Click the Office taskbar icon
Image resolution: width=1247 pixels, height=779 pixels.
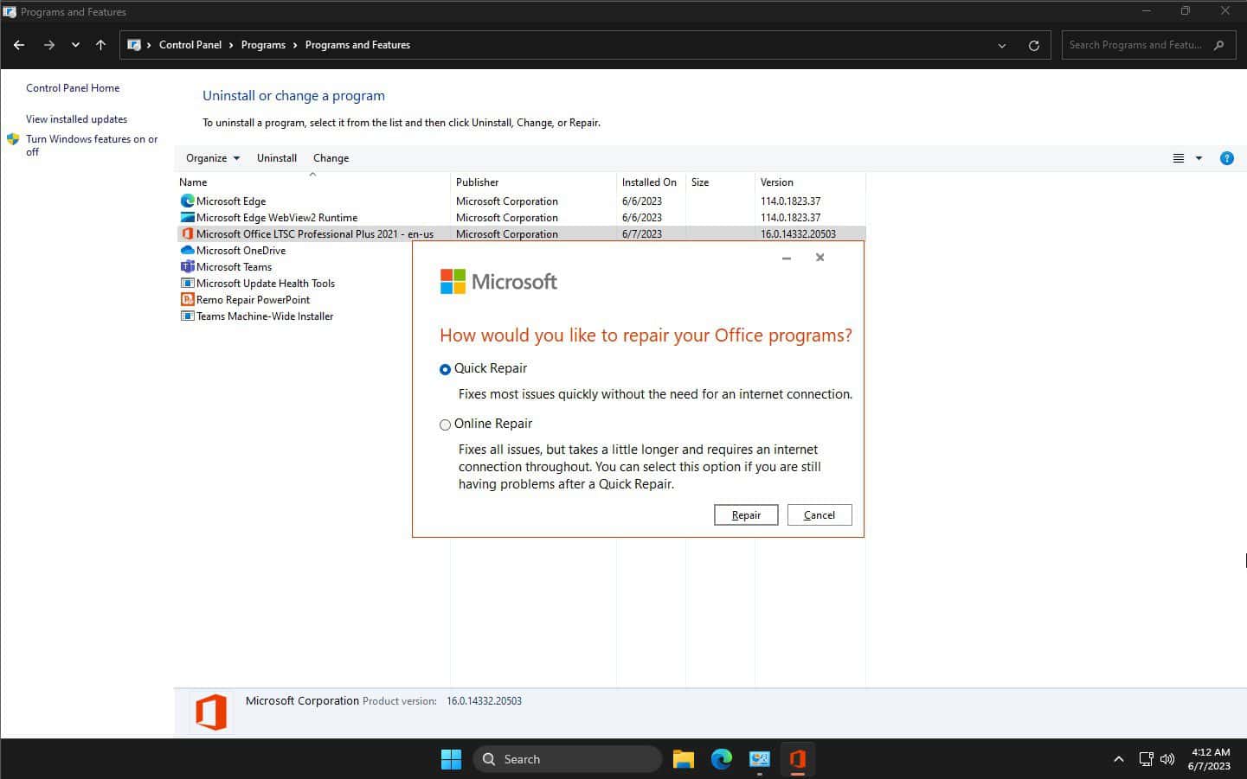click(x=798, y=759)
